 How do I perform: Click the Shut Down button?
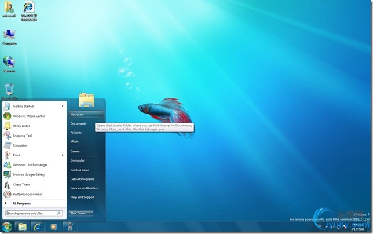pos(78,213)
